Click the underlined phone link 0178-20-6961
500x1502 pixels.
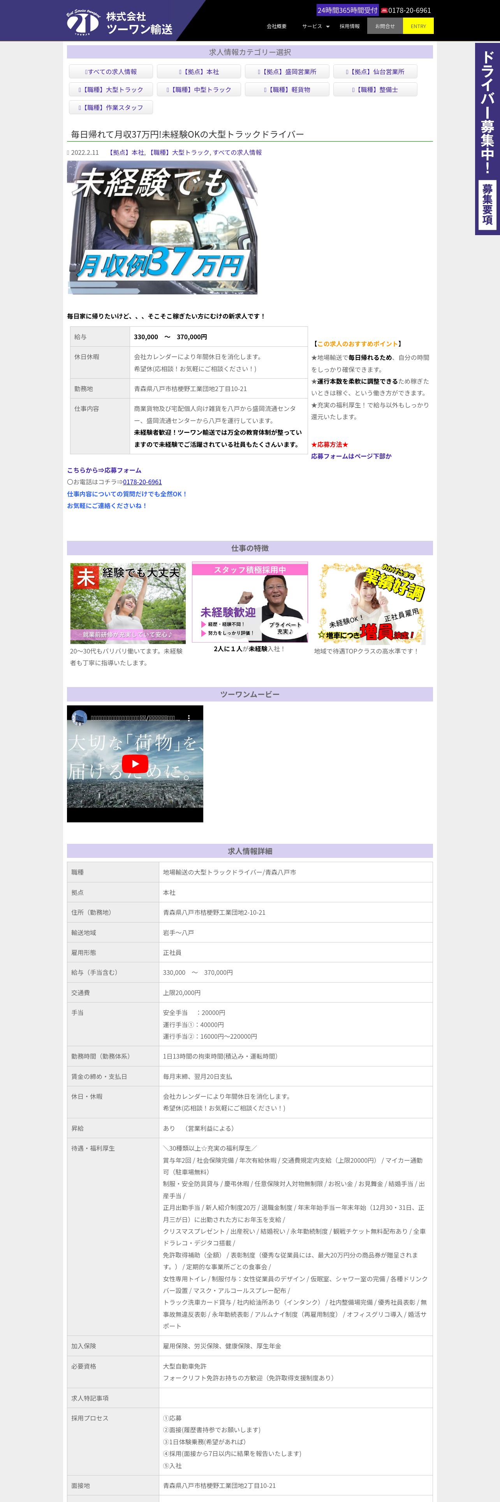click(x=142, y=482)
